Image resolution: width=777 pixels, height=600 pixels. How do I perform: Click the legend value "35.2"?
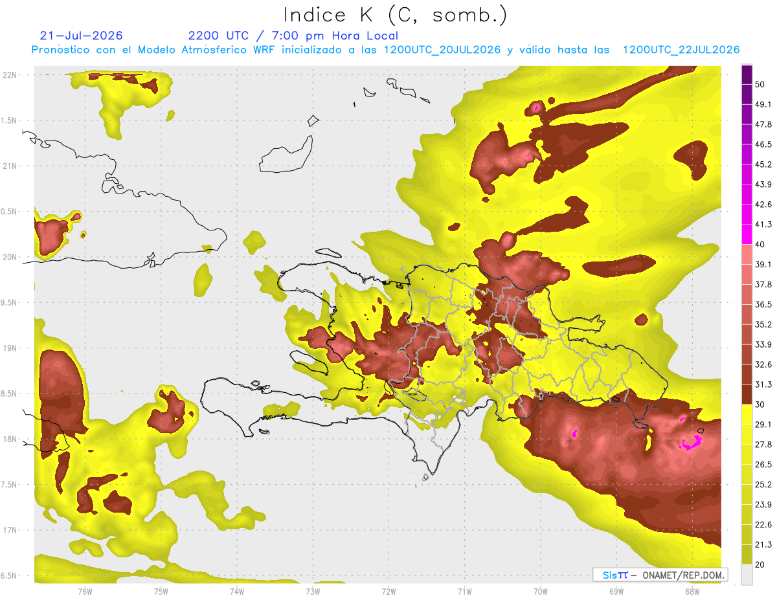tap(763, 324)
